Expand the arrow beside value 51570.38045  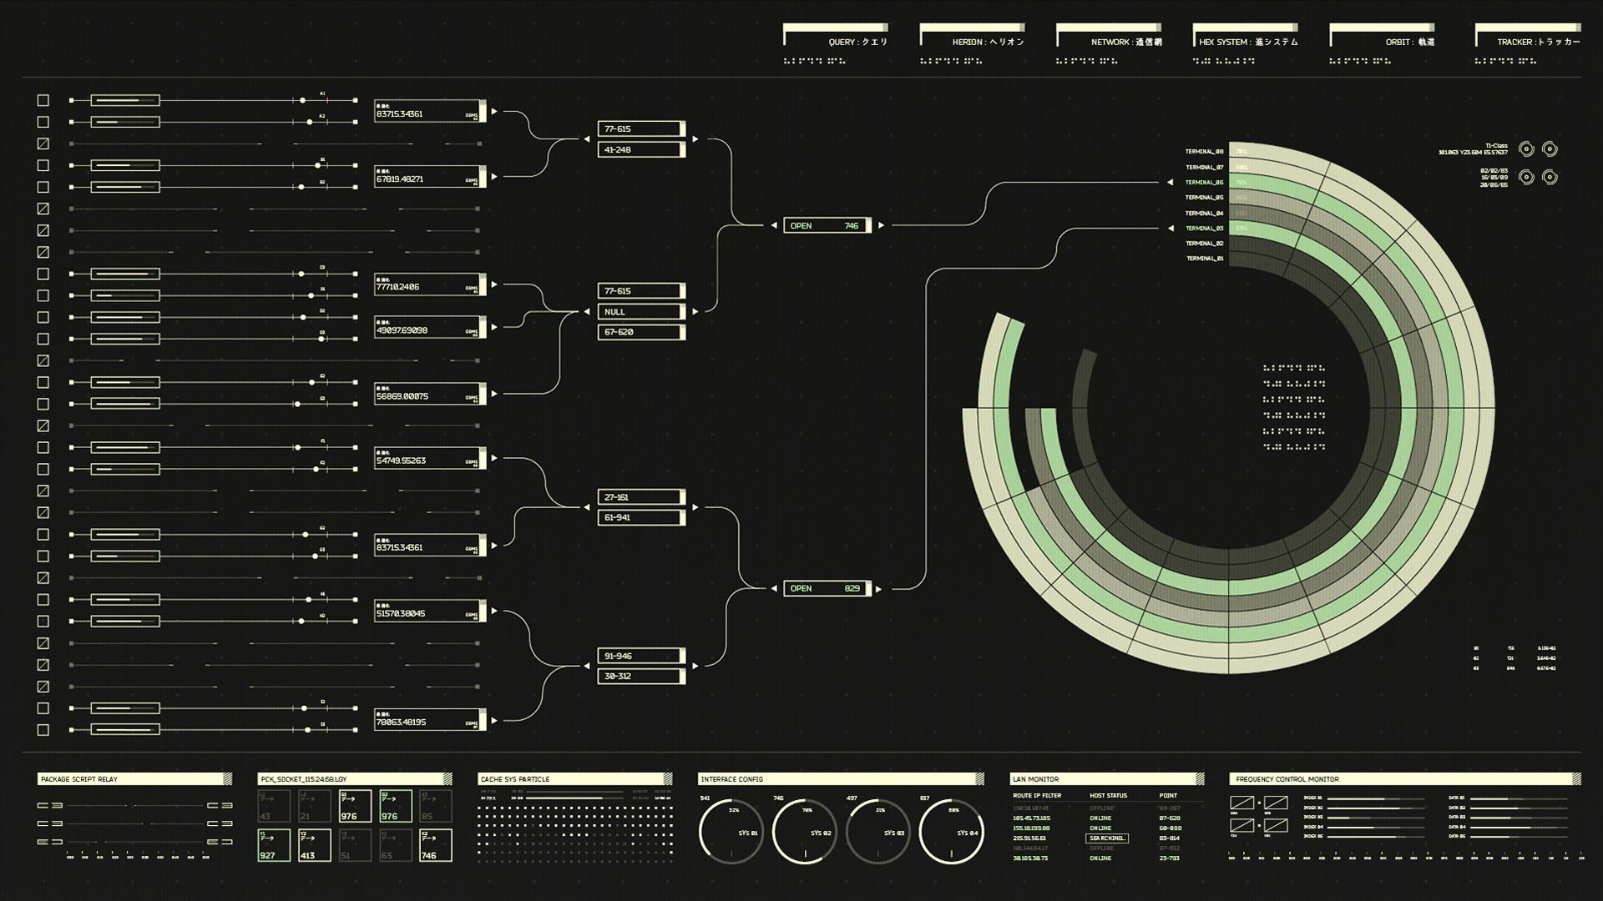click(x=494, y=611)
